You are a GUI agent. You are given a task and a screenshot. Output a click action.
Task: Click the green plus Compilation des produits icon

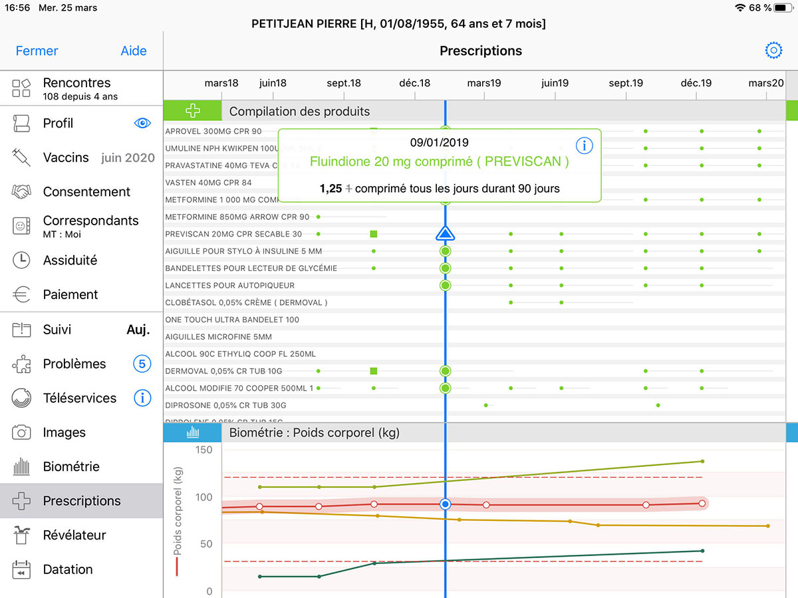(192, 111)
